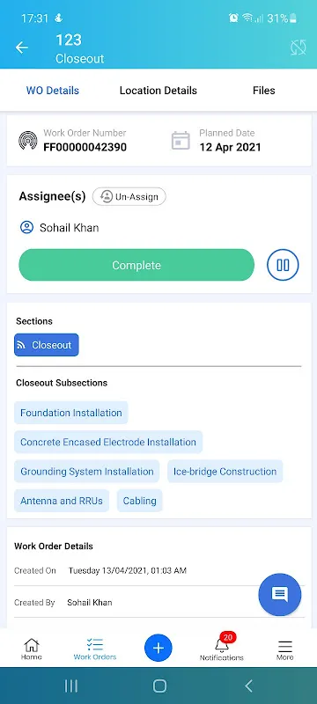Tap the Android recent apps button
The width and height of the screenshot is (317, 704).
tap(71, 686)
